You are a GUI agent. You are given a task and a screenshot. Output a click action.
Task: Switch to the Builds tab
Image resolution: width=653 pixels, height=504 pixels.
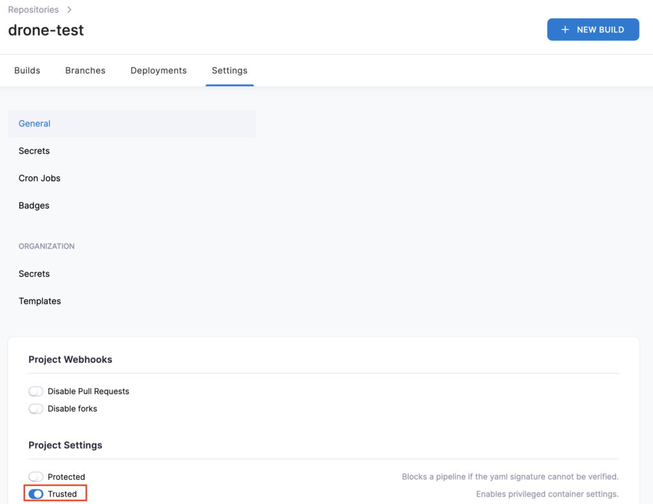[27, 70]
